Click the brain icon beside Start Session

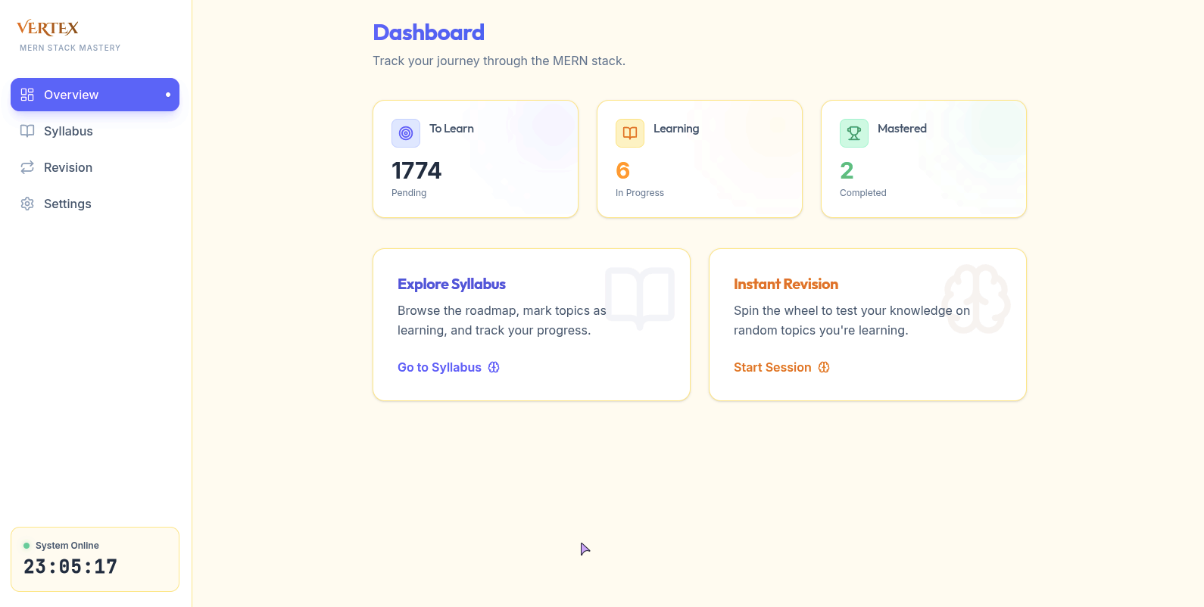(824, 367)
